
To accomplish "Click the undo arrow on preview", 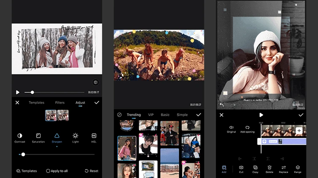I will [222, 105].
